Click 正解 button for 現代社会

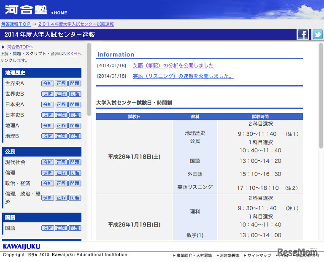click(61, 162)
